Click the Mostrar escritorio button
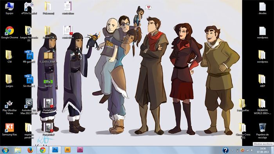Viewport: 274px width, 154px height. pos(272,150)
